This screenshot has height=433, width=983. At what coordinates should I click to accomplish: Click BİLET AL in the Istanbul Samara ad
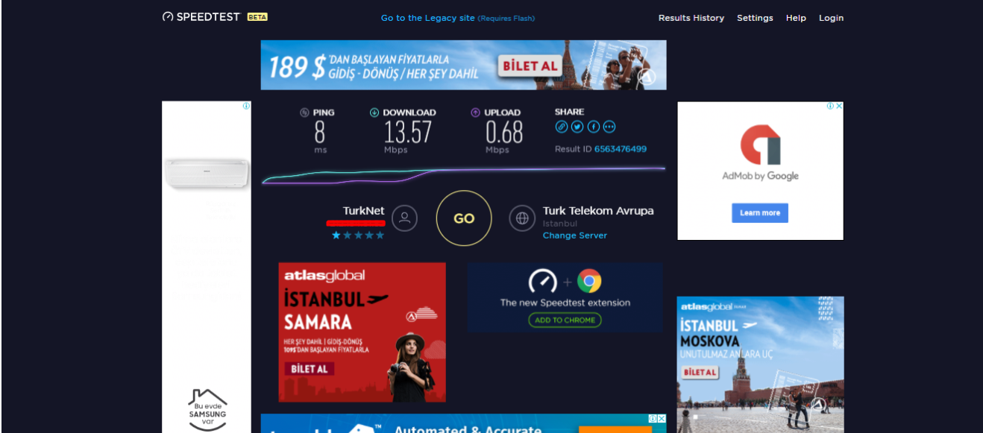pyautogui.click(x=310, y=369)
